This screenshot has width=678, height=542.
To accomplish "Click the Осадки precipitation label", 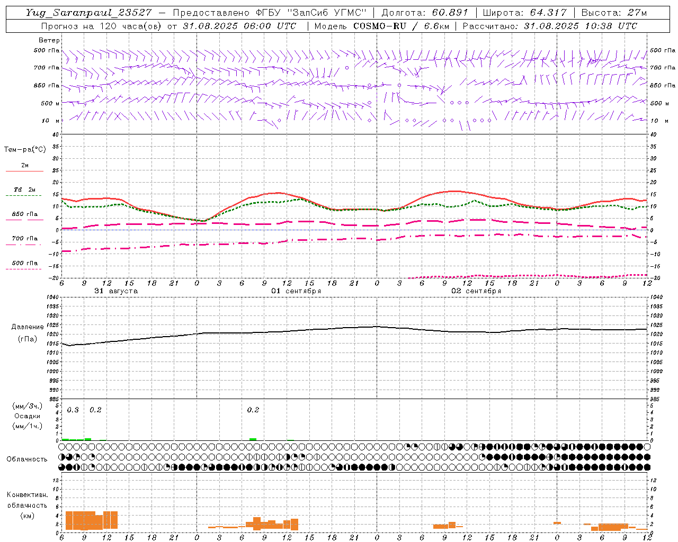I will 28,416.
